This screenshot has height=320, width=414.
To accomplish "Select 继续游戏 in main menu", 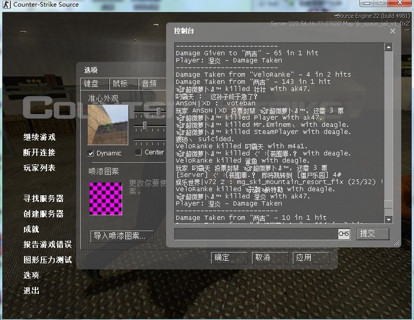I will click(39, 137).
